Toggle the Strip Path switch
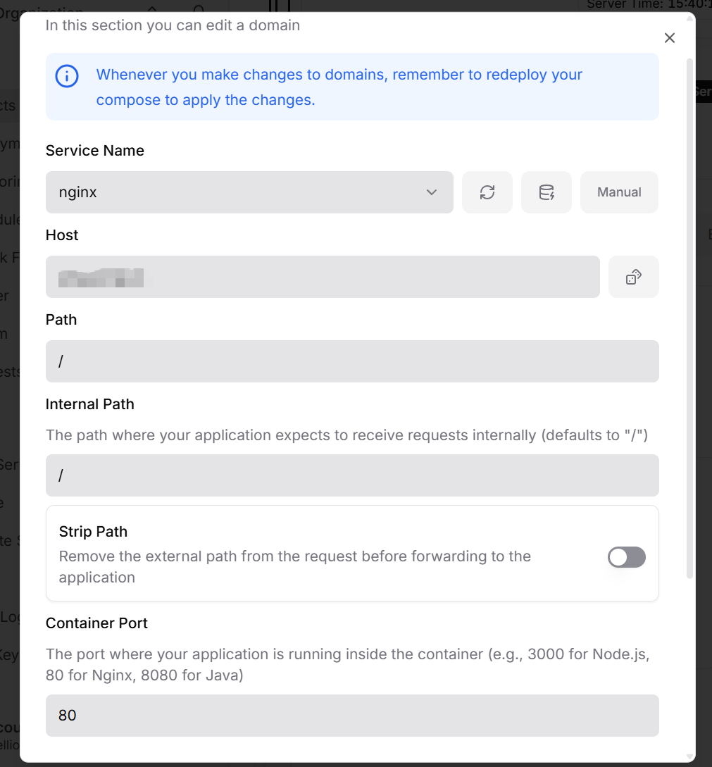 point(626,557)
